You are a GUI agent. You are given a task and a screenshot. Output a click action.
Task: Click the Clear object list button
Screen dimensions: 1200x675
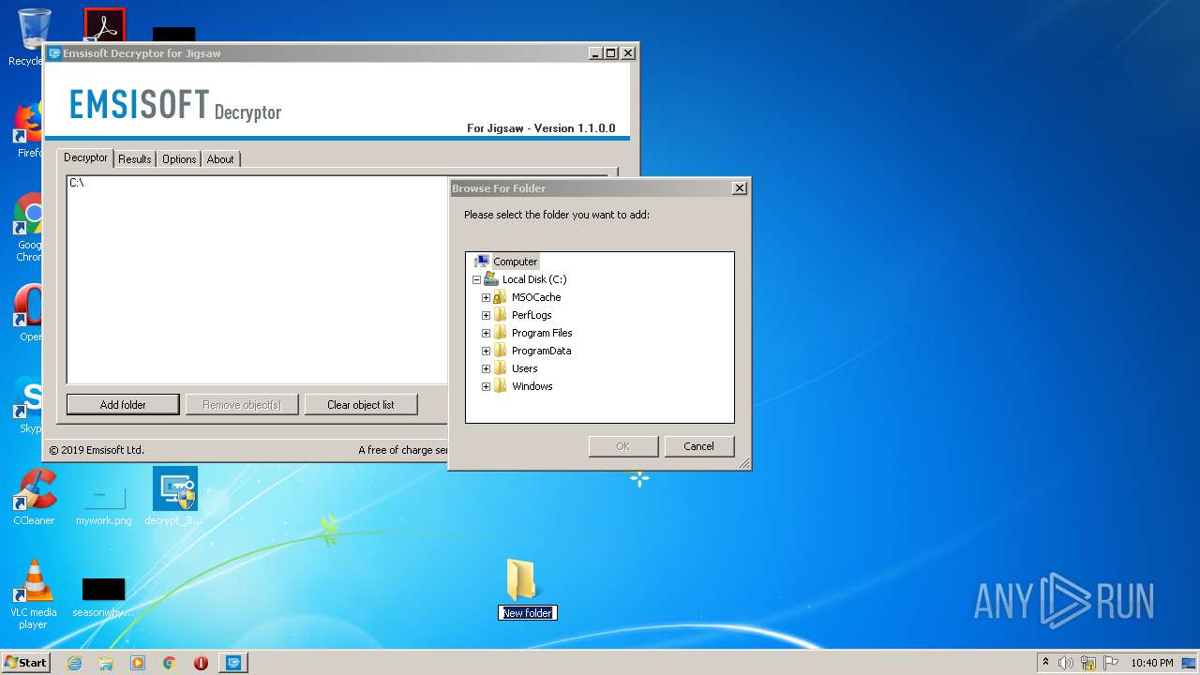pyautogui.click(x=361, y=405)
